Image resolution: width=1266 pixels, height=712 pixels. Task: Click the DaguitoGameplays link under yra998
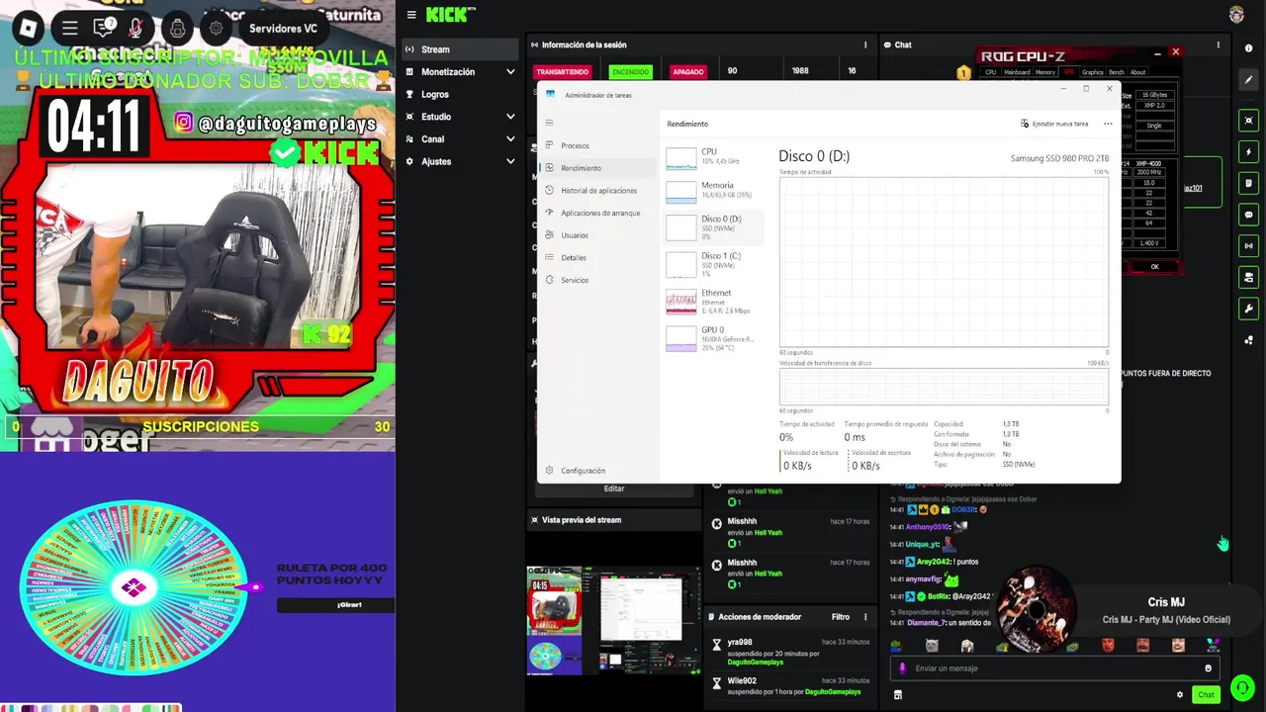[754, 662]
